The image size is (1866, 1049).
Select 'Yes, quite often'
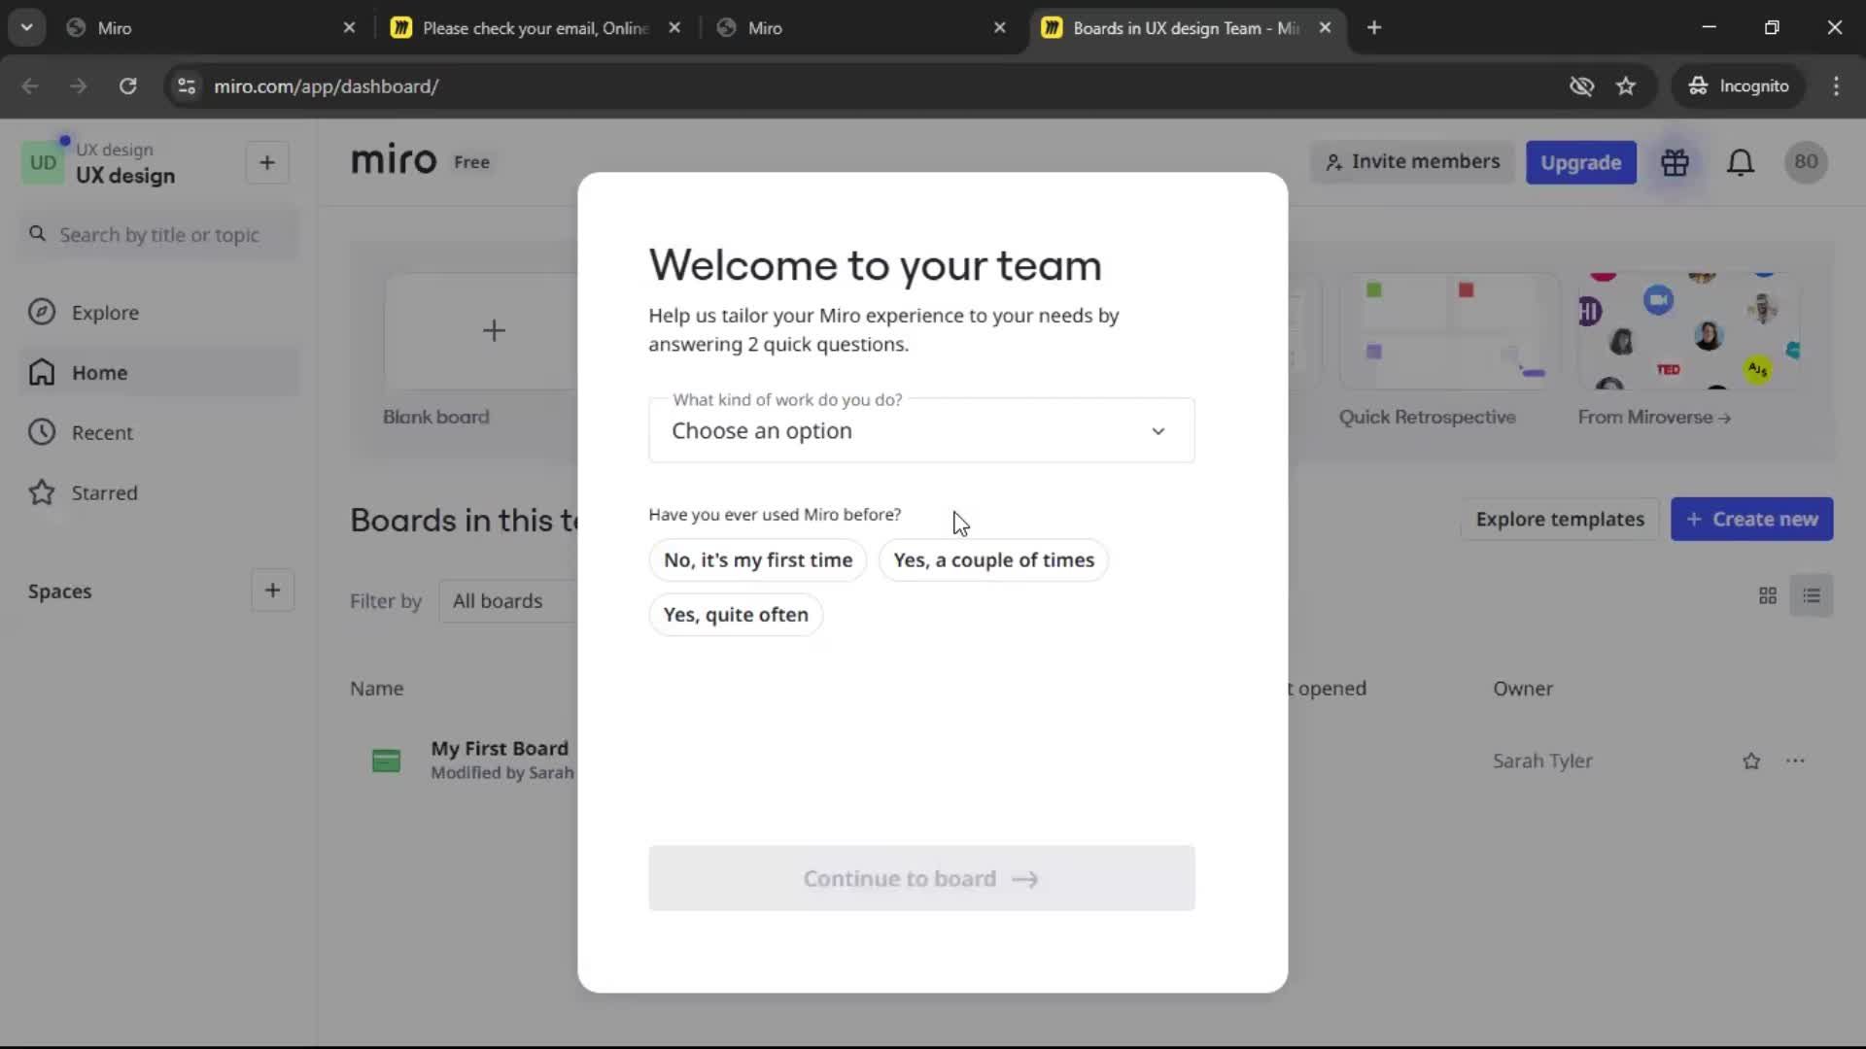[736, 615]
